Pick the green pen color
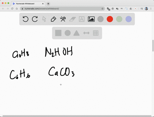This screenshot has width=154, height=117. pyautogui.click(x=119, y=19)
